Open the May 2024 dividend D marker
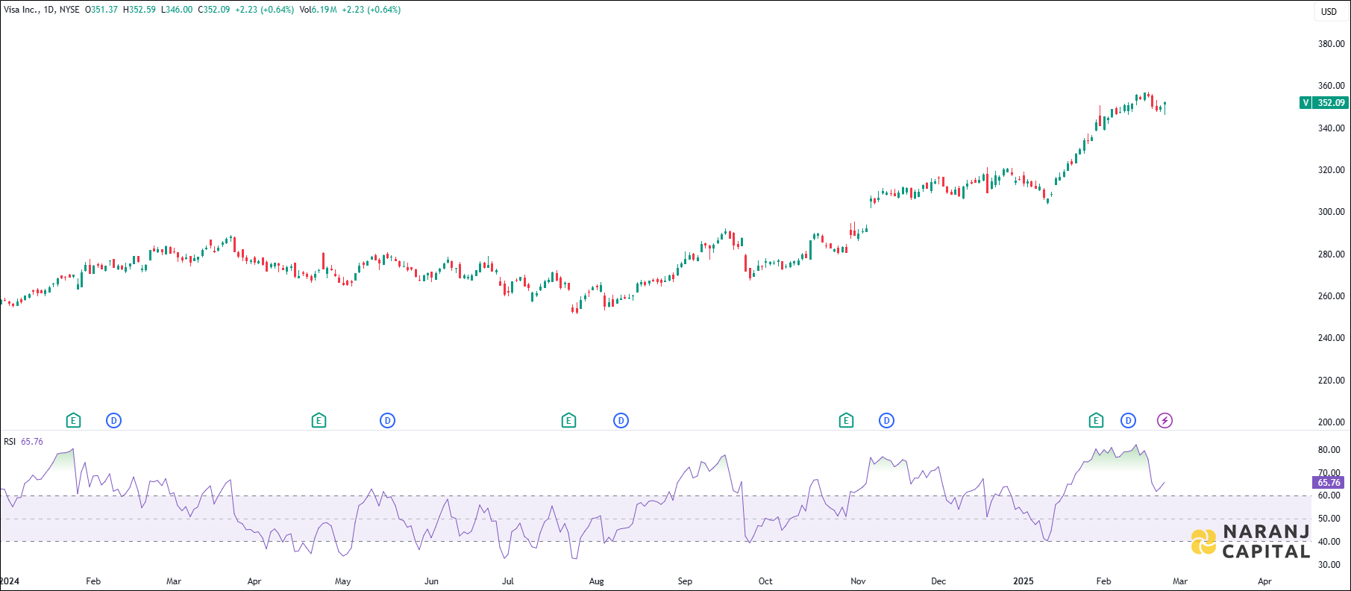Image resolution: width=1351 pixels, height=591 pixels. (x=387, y=421)
